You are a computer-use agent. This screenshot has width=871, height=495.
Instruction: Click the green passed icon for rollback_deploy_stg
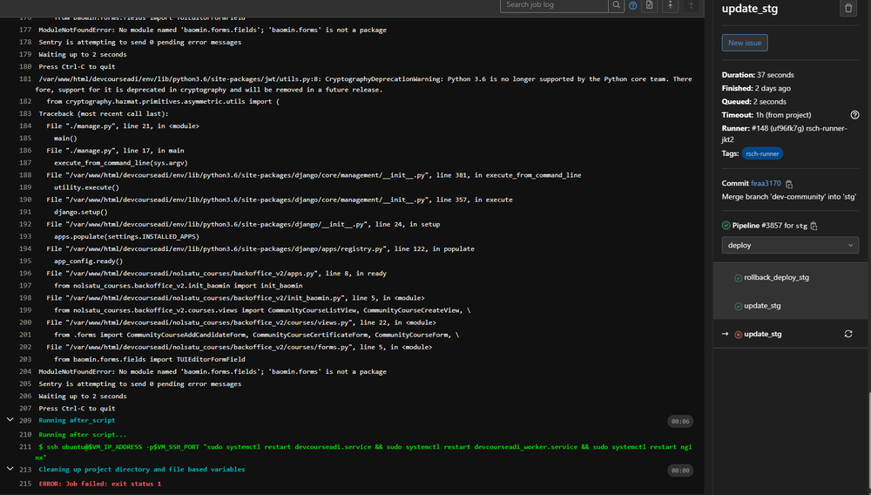point(739,278)
